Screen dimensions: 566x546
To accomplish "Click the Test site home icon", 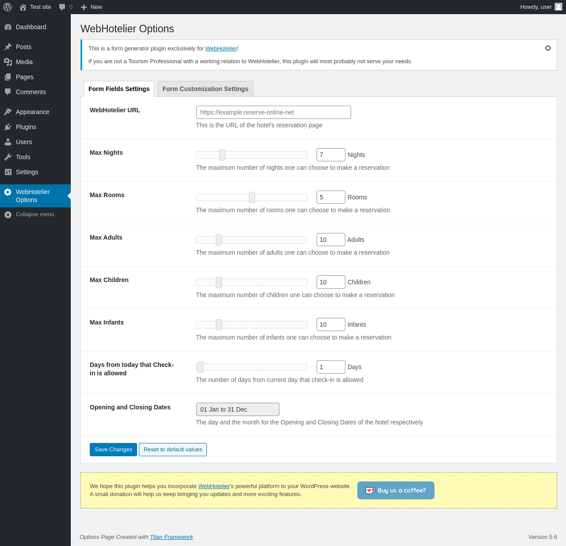I will point(23,7).
